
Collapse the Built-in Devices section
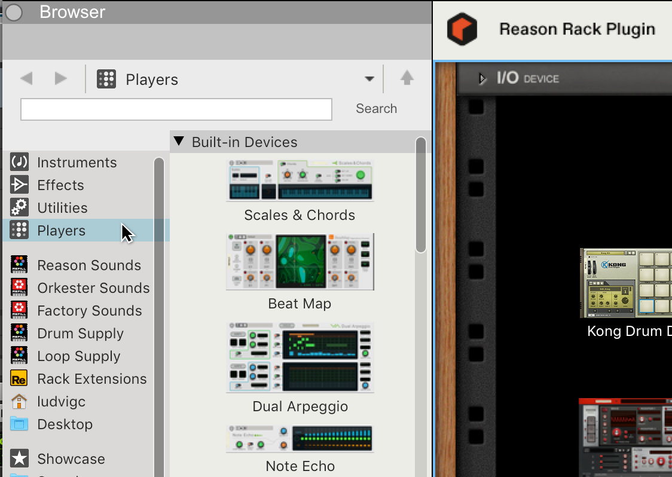(x=179, y=141)
